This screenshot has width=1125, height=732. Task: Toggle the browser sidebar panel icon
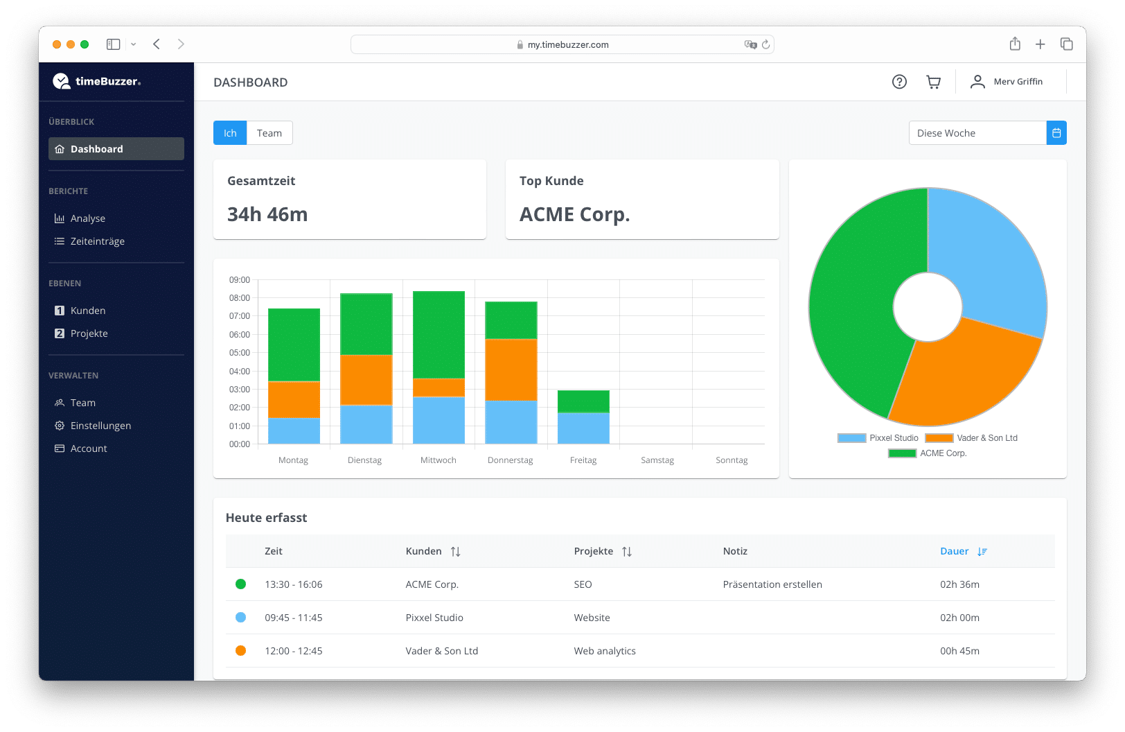(x=113, y=44)
